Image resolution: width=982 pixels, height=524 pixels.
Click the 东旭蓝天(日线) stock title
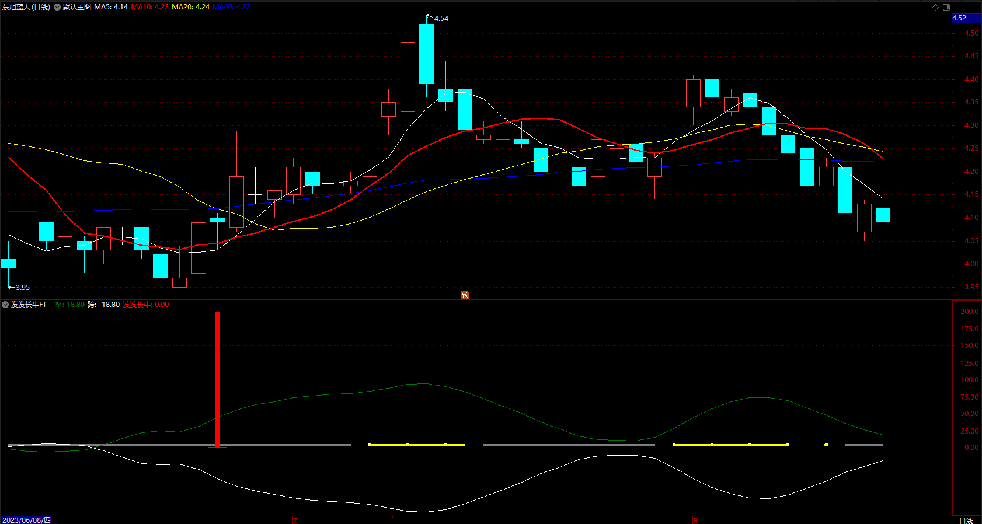click(26, 7)
